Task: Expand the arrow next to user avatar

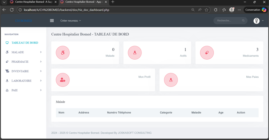Action: [x=262, y=21]
